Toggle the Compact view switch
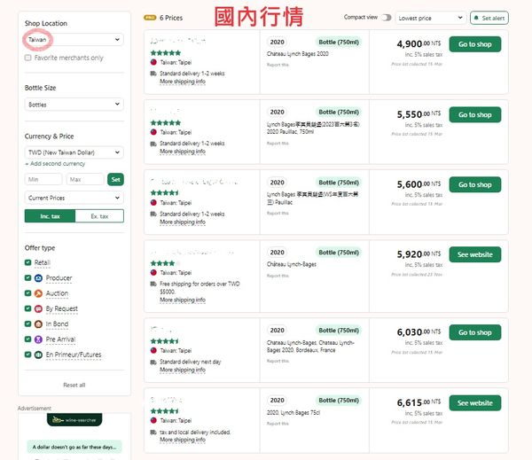The image size is (532, 460). (386, 18)
